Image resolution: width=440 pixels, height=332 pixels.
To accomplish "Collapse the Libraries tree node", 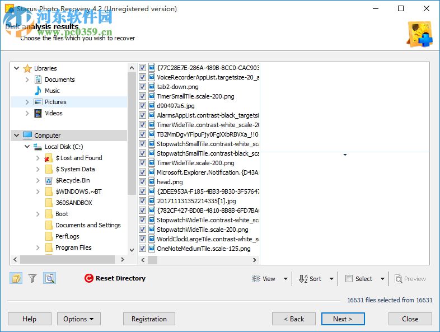I will click(x=17, y=68).
